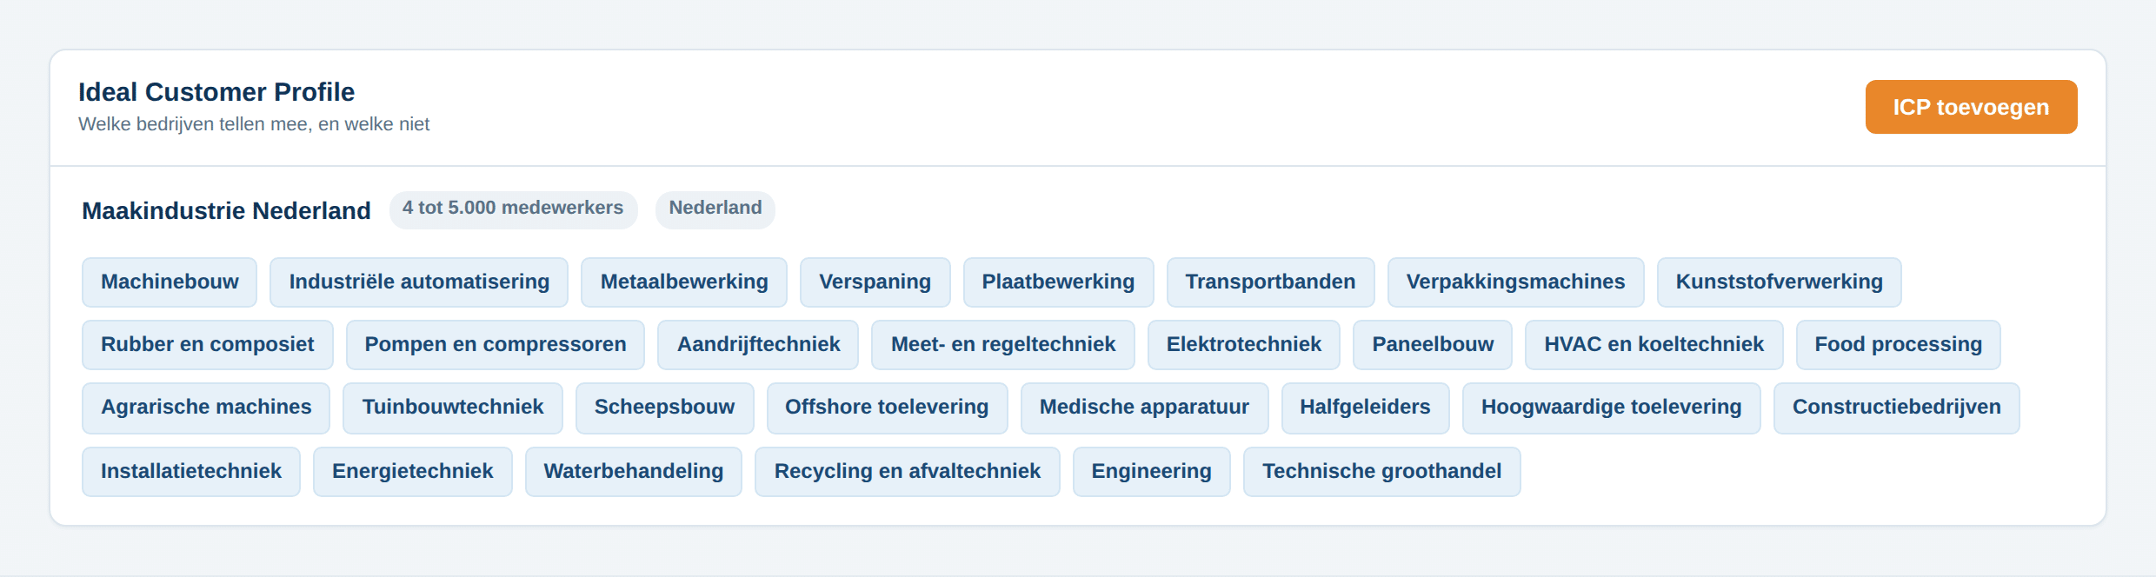Click the ICP toevoegen button
2156x577 pixels.
(x=1971, y=107)
